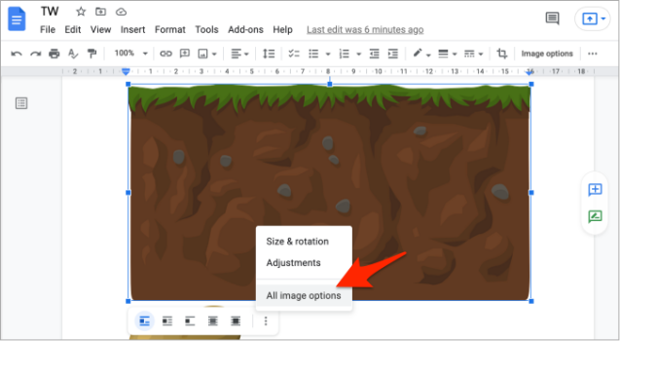Expand the insert image dropdown arrow
Screen dimensions: 657x378
pyautogui.click(x=214, y=55)
